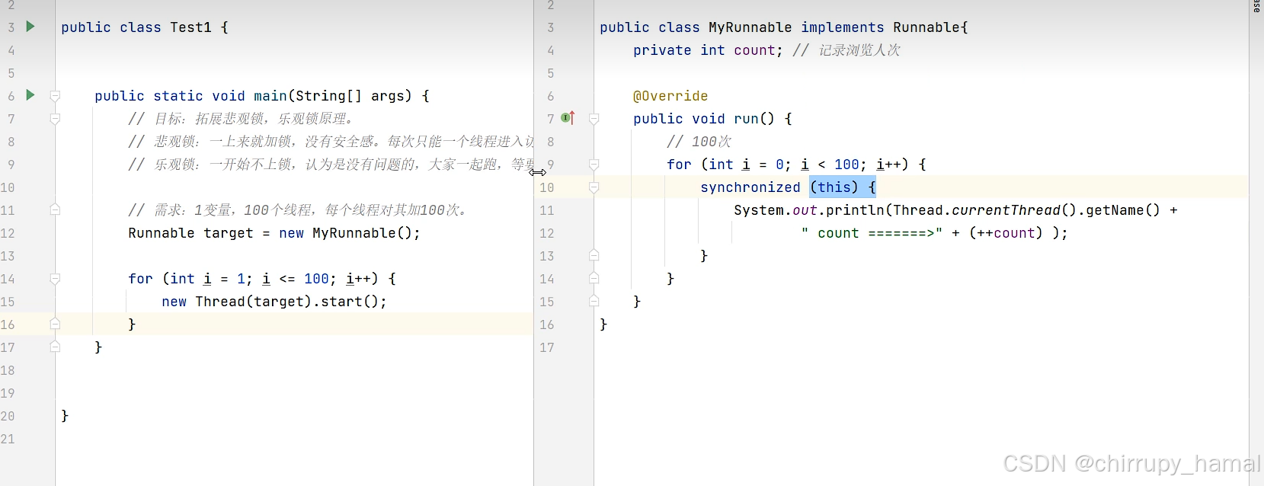Click line number 10 in the MyRunnable gutter
This screenshot has width=1264, height=486.
coord(547,187)
